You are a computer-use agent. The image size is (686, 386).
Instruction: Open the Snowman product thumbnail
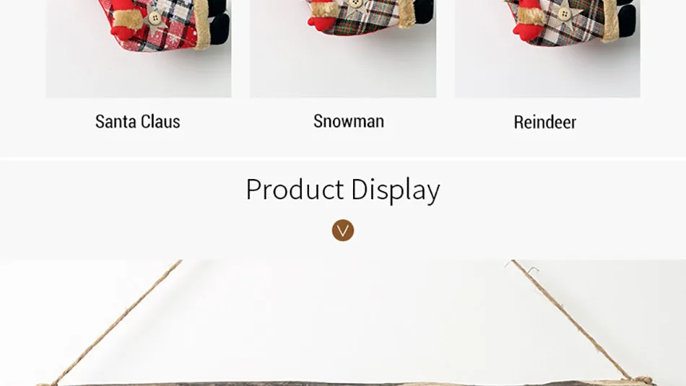point(343,48)
